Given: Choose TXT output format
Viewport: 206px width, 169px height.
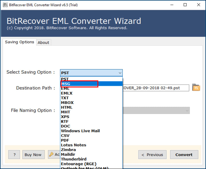Looking at the screenshot, I should click(x=91, y=98).
